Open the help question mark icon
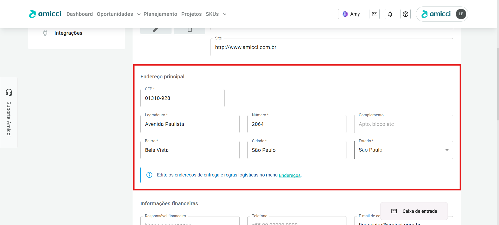The image size is (499, 225). (x=405, y=14)
